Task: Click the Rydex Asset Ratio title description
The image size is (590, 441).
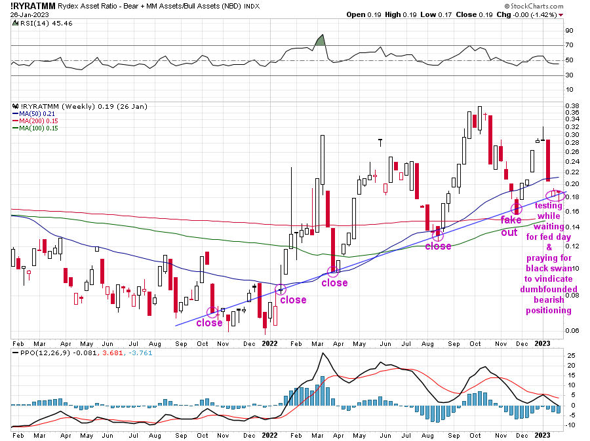Action: pyautogui.click(x=149, y=6)
